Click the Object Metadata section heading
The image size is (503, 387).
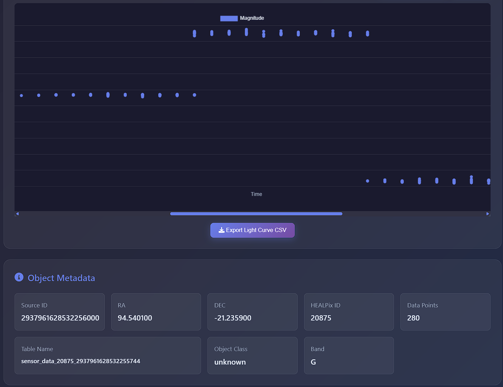pos(61,278)
